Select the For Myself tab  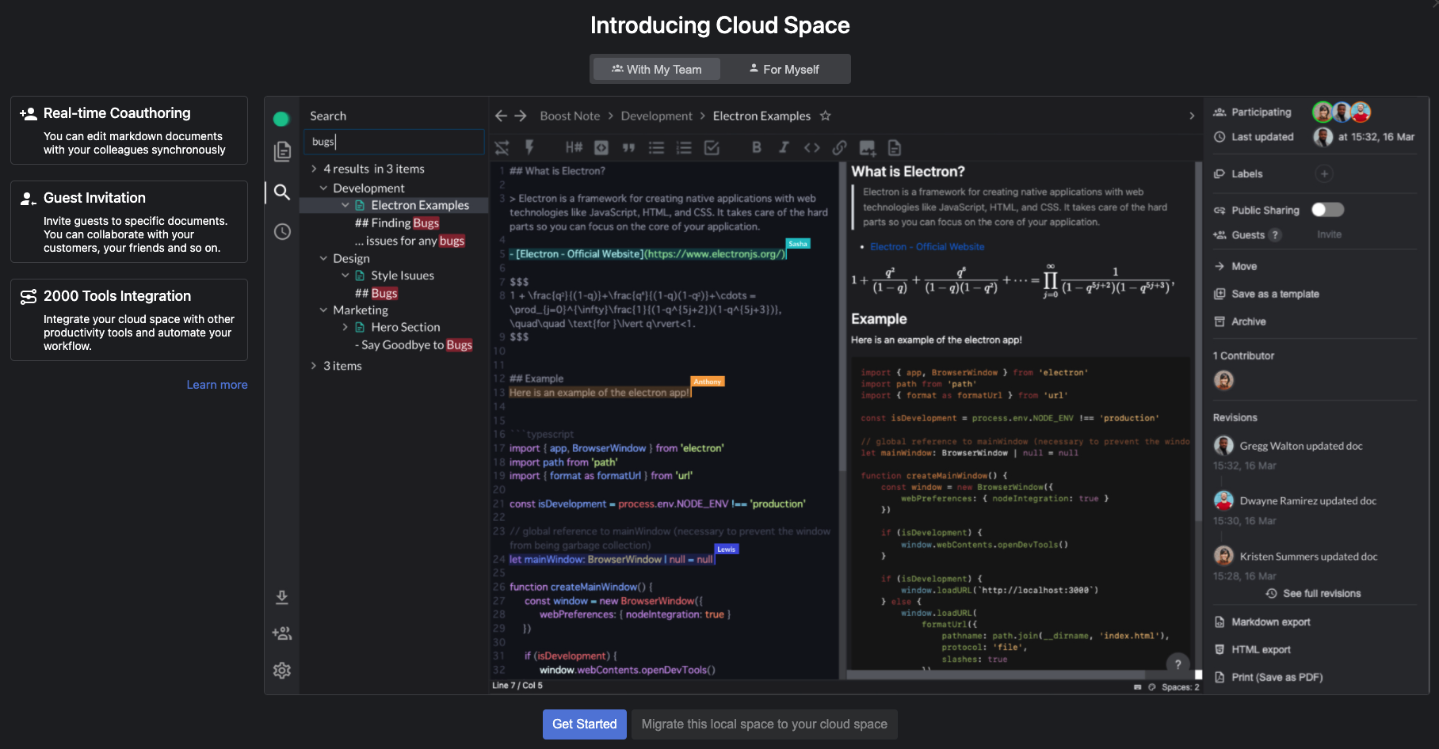coord(784,69)
